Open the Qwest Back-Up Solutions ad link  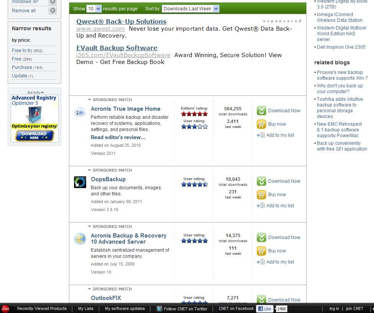tap(121, 21)
